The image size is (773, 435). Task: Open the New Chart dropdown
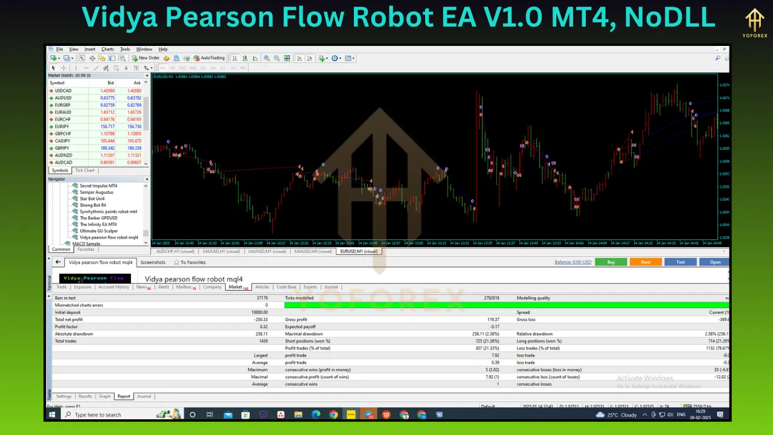pos(54,58)
